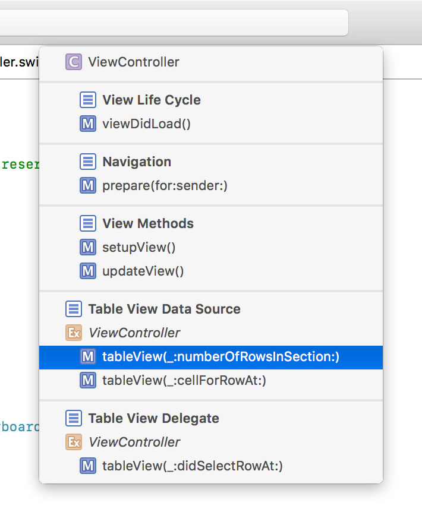422x531 pixels.
Task: Click the mark icon beside Navigation
Action: [x=88, y=162]
